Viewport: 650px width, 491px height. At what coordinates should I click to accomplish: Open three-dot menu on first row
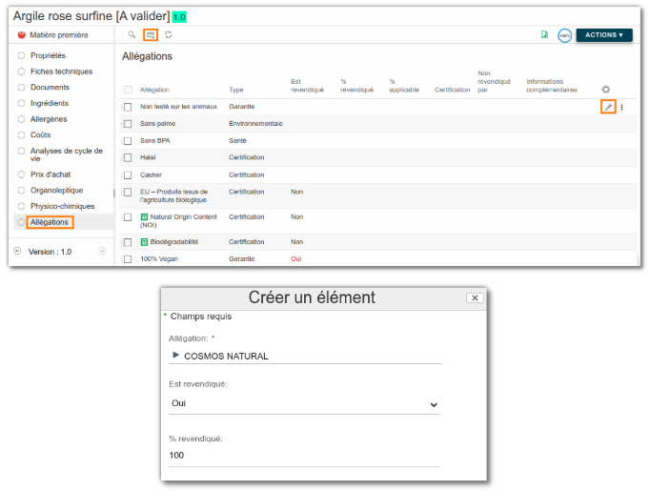coord(622,107)
